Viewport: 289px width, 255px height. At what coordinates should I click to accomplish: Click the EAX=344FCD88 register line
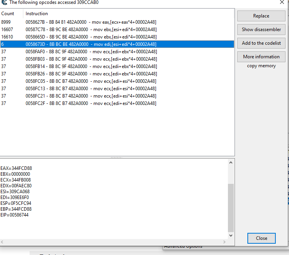pos(16,168)
